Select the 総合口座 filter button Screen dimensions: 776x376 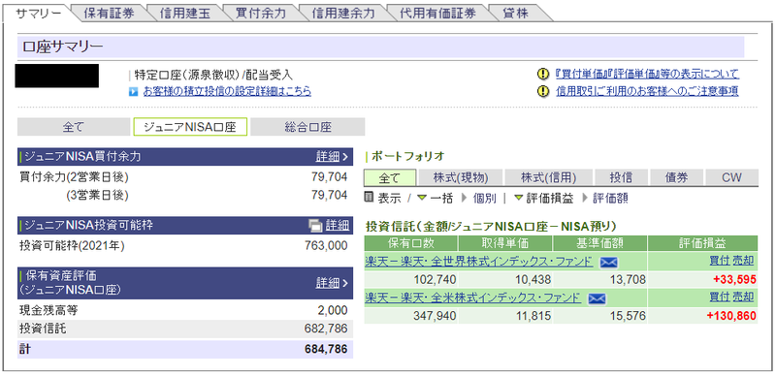click(x=307, y=127)
